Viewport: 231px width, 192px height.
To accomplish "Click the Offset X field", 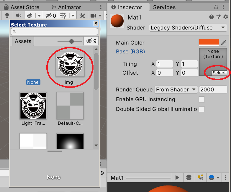I will (165, 73).
